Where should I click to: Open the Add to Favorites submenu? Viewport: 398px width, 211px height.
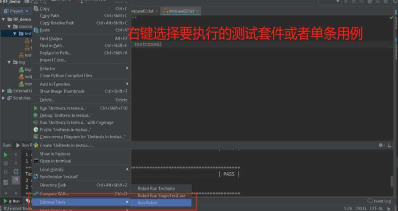coord(81,84)
